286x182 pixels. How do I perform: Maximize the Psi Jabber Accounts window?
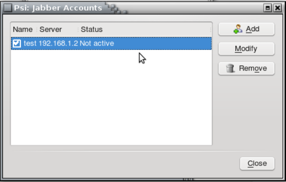[x=268, y=8]
